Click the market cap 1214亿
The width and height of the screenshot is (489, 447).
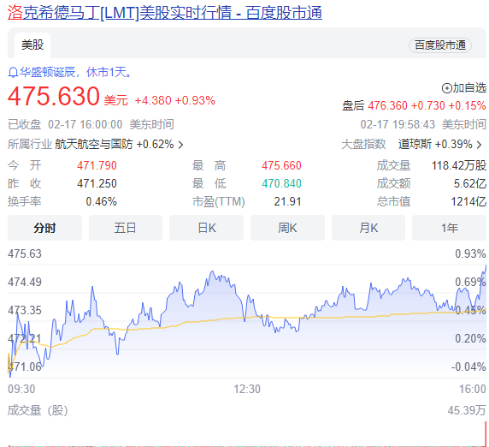coord(468,202)
